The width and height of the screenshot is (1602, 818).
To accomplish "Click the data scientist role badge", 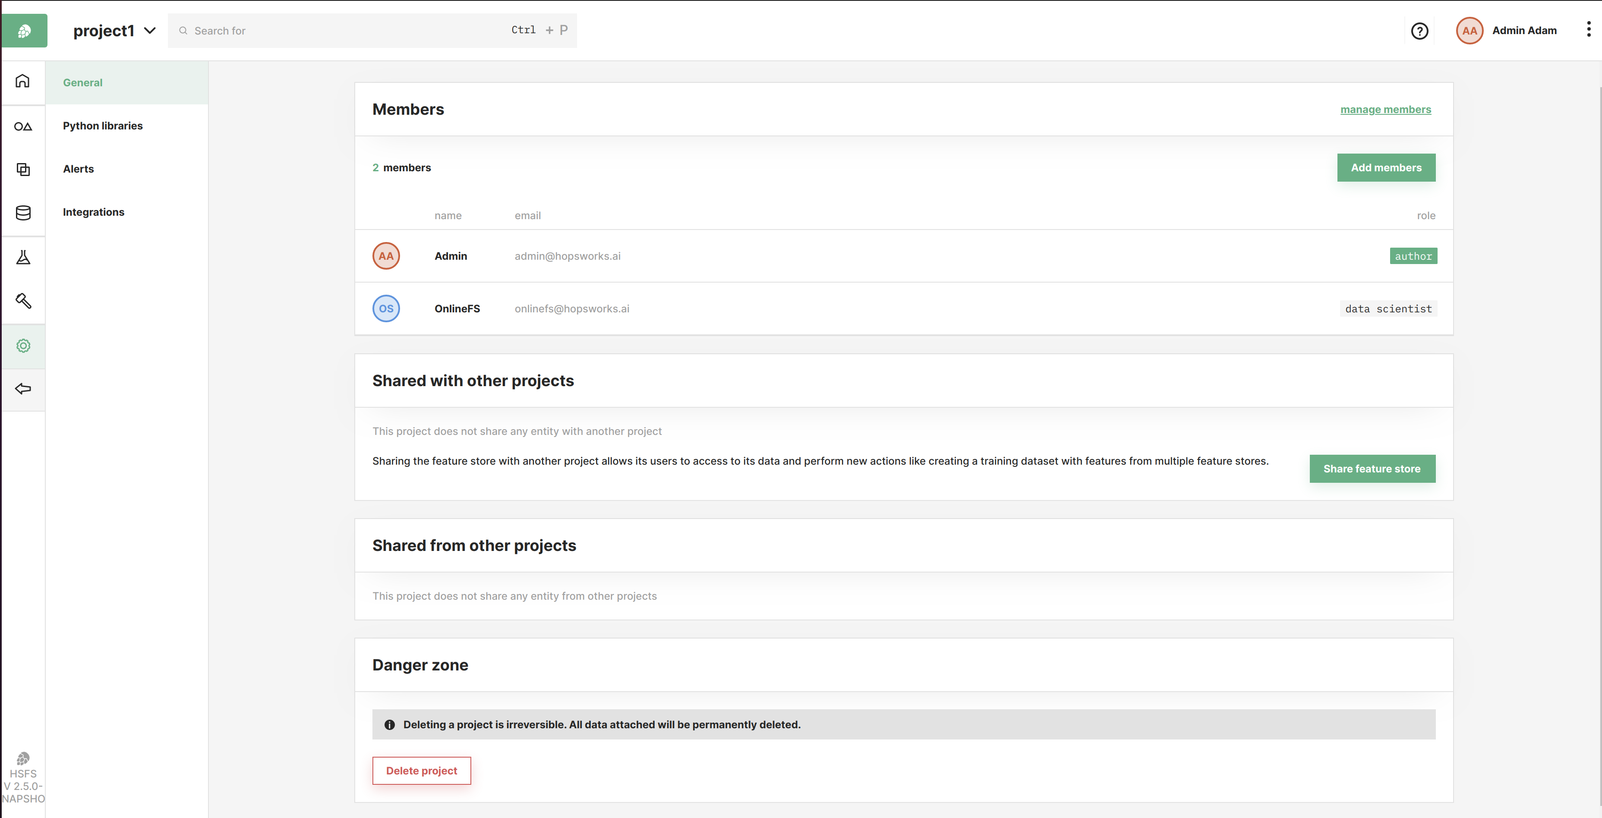I will click(x=1388, y=309).
